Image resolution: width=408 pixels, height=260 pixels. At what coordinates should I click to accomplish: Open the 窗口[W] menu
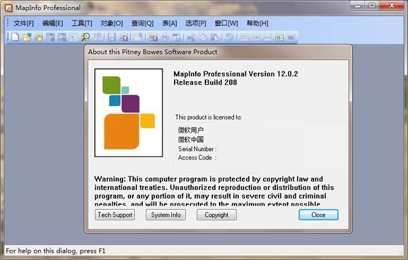(x=226, y=23)
